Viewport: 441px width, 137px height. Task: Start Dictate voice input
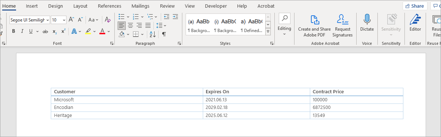367,23
